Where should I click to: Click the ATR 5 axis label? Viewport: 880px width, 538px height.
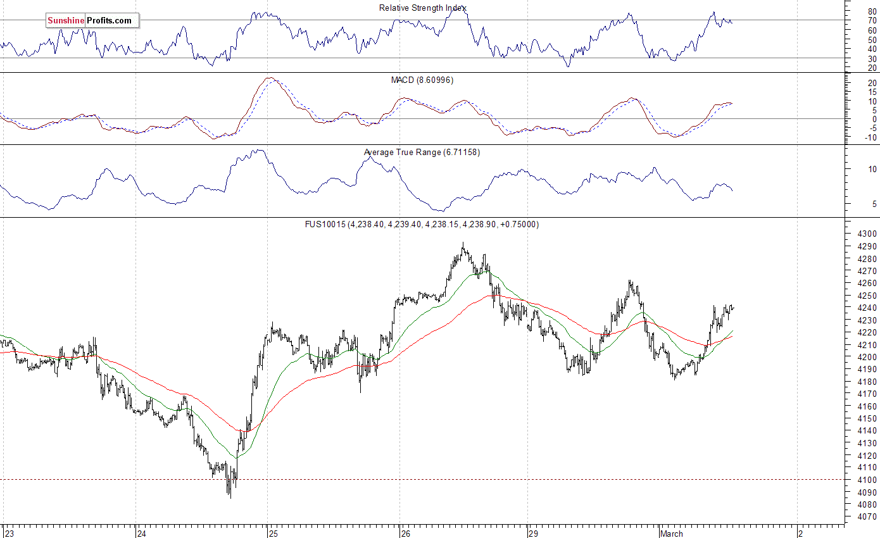tap(874, 204)
